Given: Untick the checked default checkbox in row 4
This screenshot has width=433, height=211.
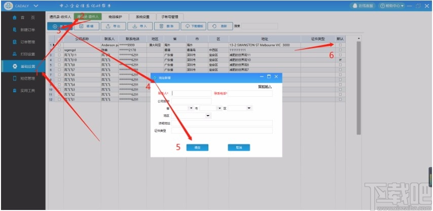Looking at the screenshot, I should click(340, 60).
